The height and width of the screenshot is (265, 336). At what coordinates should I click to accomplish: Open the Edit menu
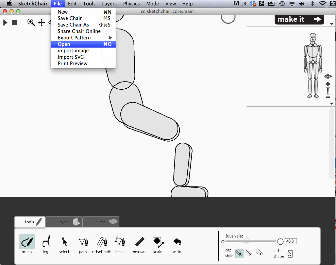pyautogui.click(x=72, y=4)
